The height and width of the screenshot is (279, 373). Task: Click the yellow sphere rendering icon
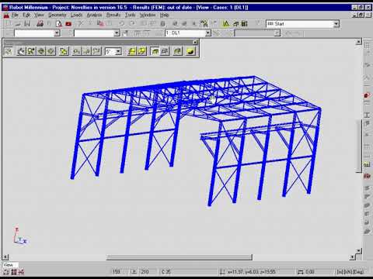(190, 51)
